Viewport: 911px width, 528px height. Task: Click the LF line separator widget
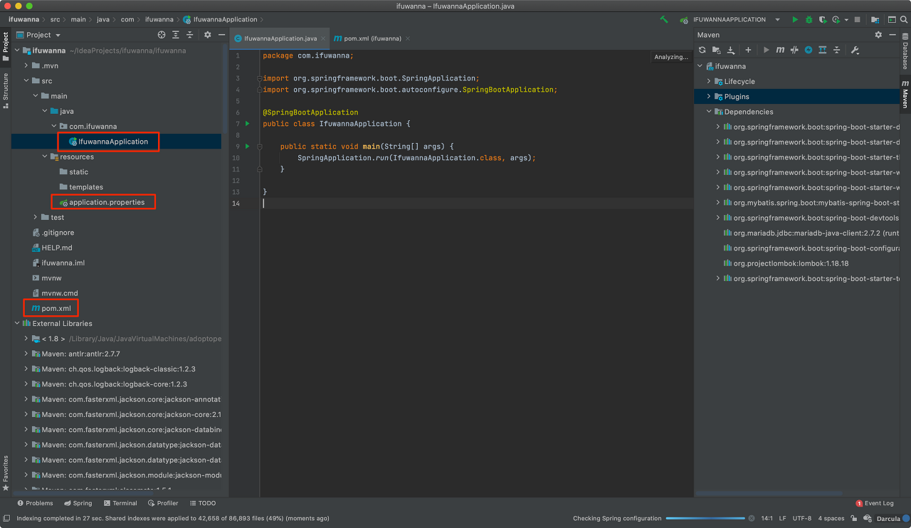[x=783, y=519]
